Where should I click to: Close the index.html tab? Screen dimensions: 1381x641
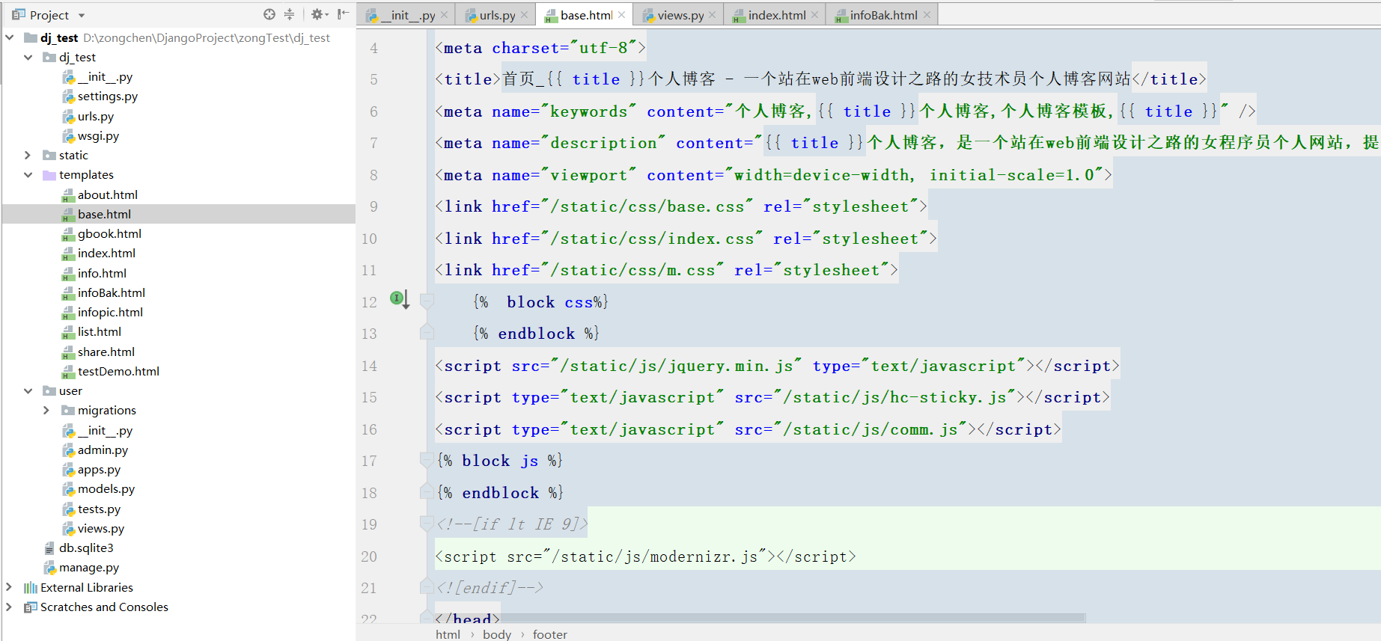814,15
